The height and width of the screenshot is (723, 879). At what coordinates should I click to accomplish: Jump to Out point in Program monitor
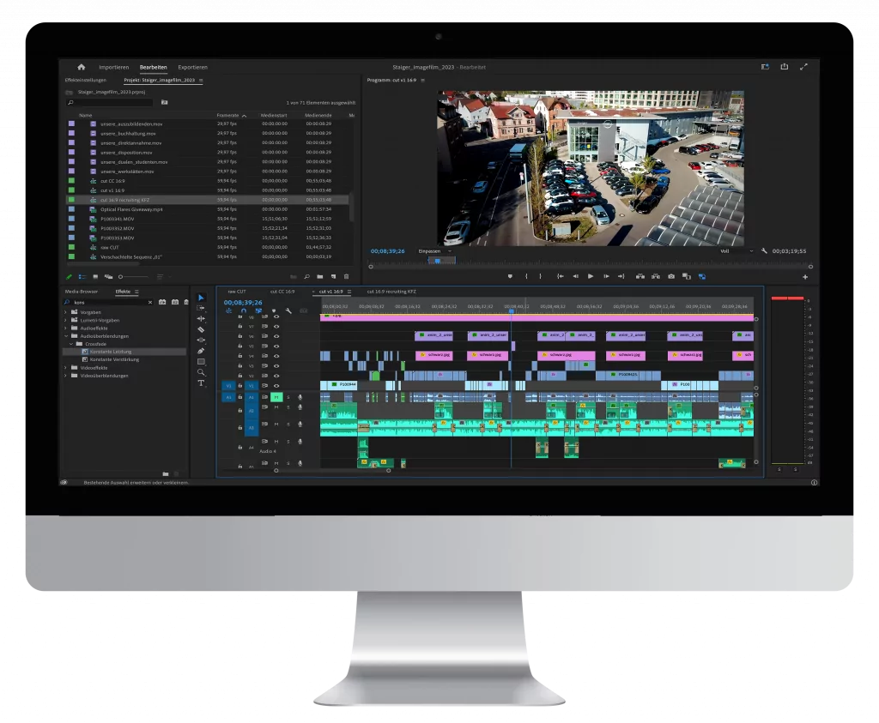point(621,276)
